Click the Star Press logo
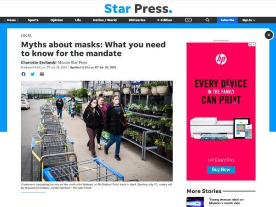This screenshot has width=276, height=207. 138,9
